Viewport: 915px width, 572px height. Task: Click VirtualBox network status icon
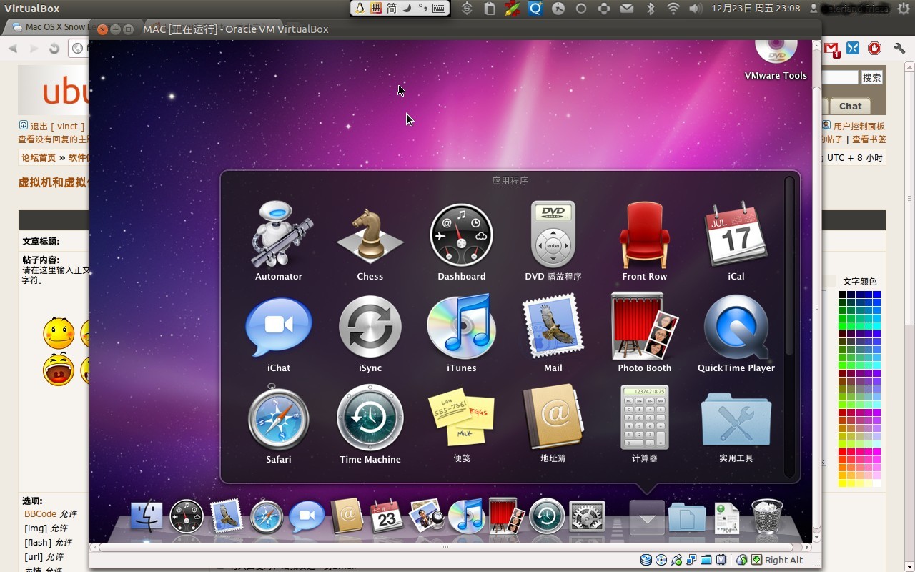[x=691, y=560]
